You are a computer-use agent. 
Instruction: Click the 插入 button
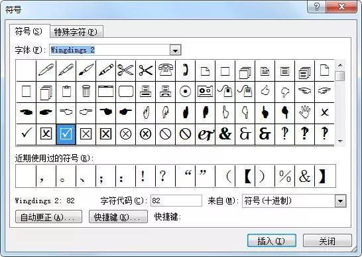coord(272,241)
